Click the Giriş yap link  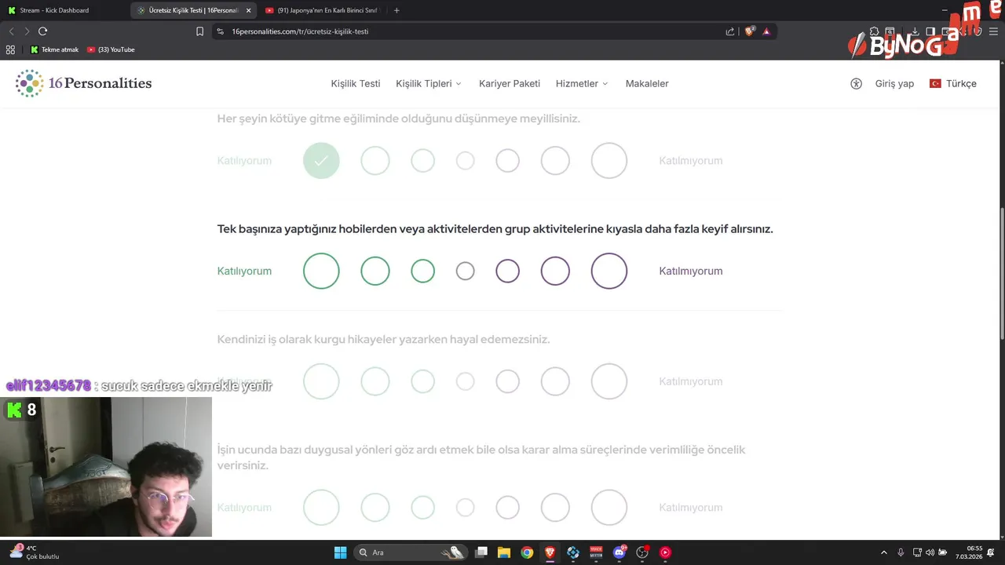coord(894,83)
